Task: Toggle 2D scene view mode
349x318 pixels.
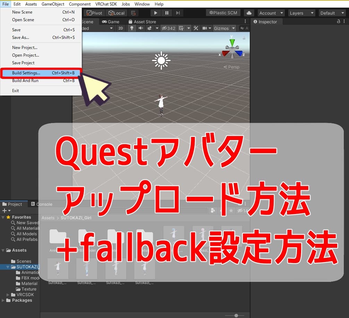Action: point(121,28)
